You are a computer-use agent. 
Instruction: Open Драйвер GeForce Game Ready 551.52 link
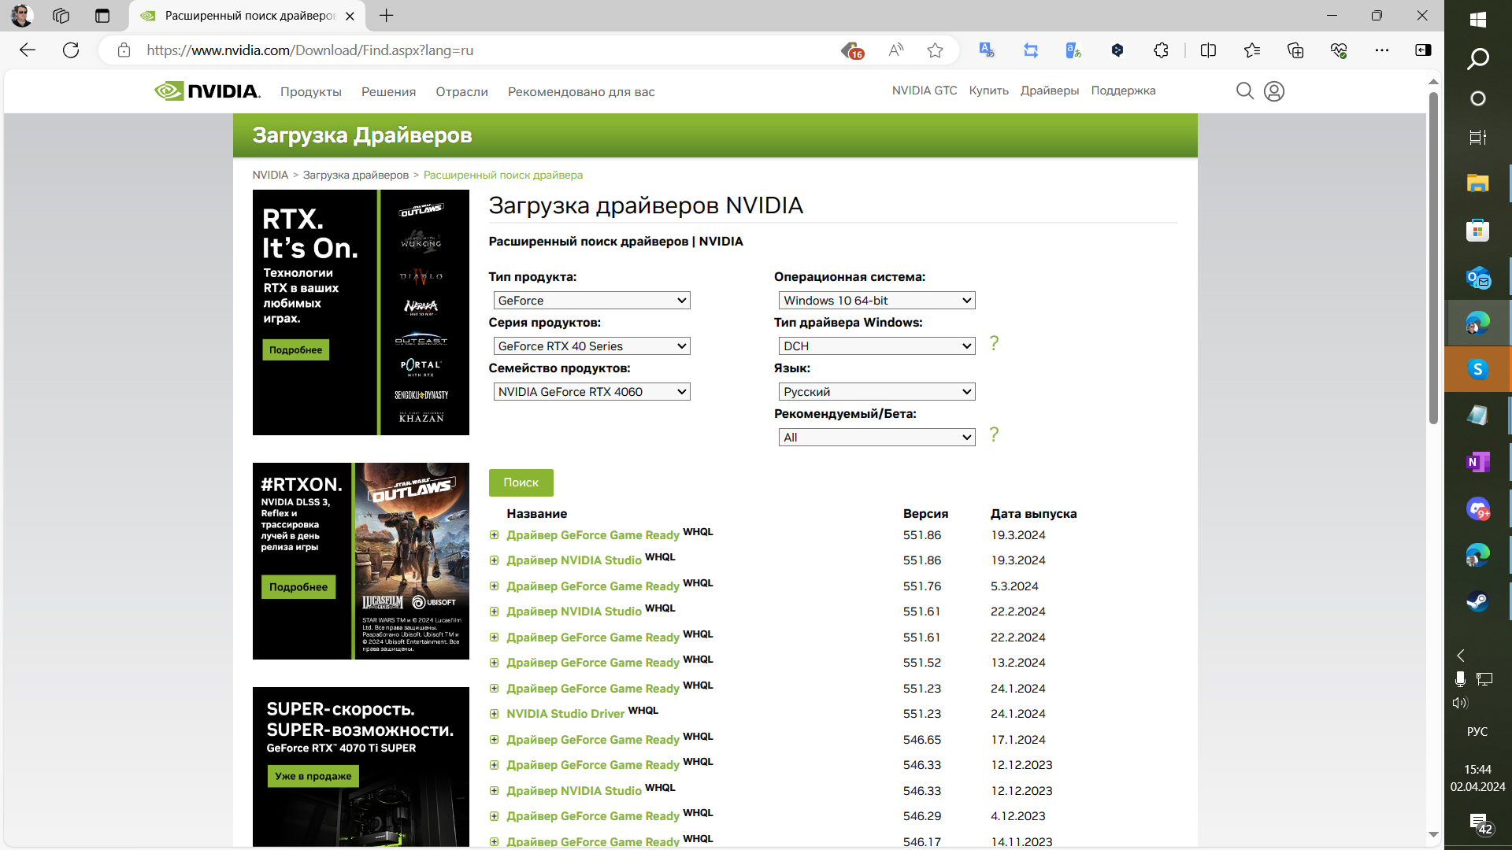[x=593, y=663]
